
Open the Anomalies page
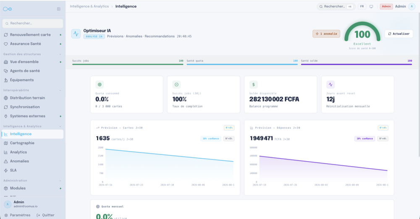pos(32,162)
